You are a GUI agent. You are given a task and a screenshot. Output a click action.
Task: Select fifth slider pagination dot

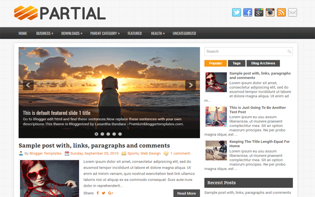120,134
